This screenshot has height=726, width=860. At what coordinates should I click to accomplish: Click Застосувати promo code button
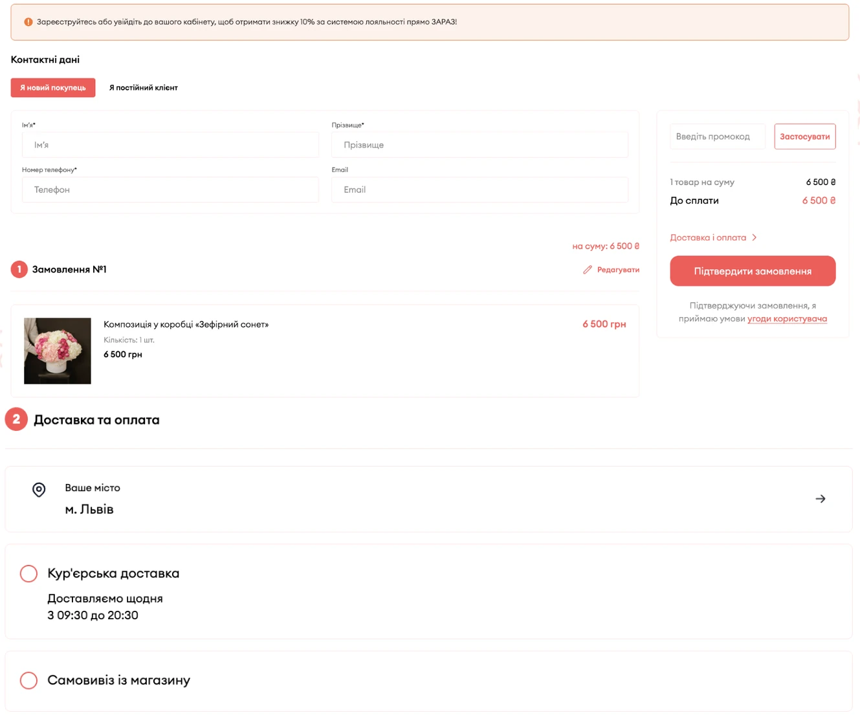click(x=804, y=137)
